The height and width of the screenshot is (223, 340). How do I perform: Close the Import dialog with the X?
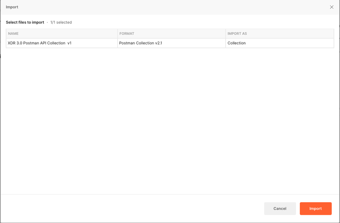(x=331, y=7)
